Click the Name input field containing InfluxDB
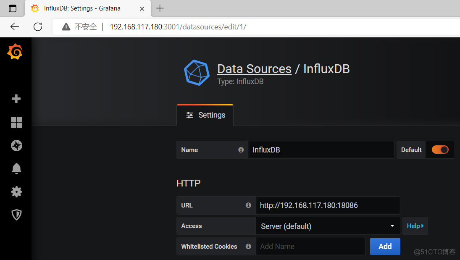Screen dimensions: 460x260 [x=321, y=150]
